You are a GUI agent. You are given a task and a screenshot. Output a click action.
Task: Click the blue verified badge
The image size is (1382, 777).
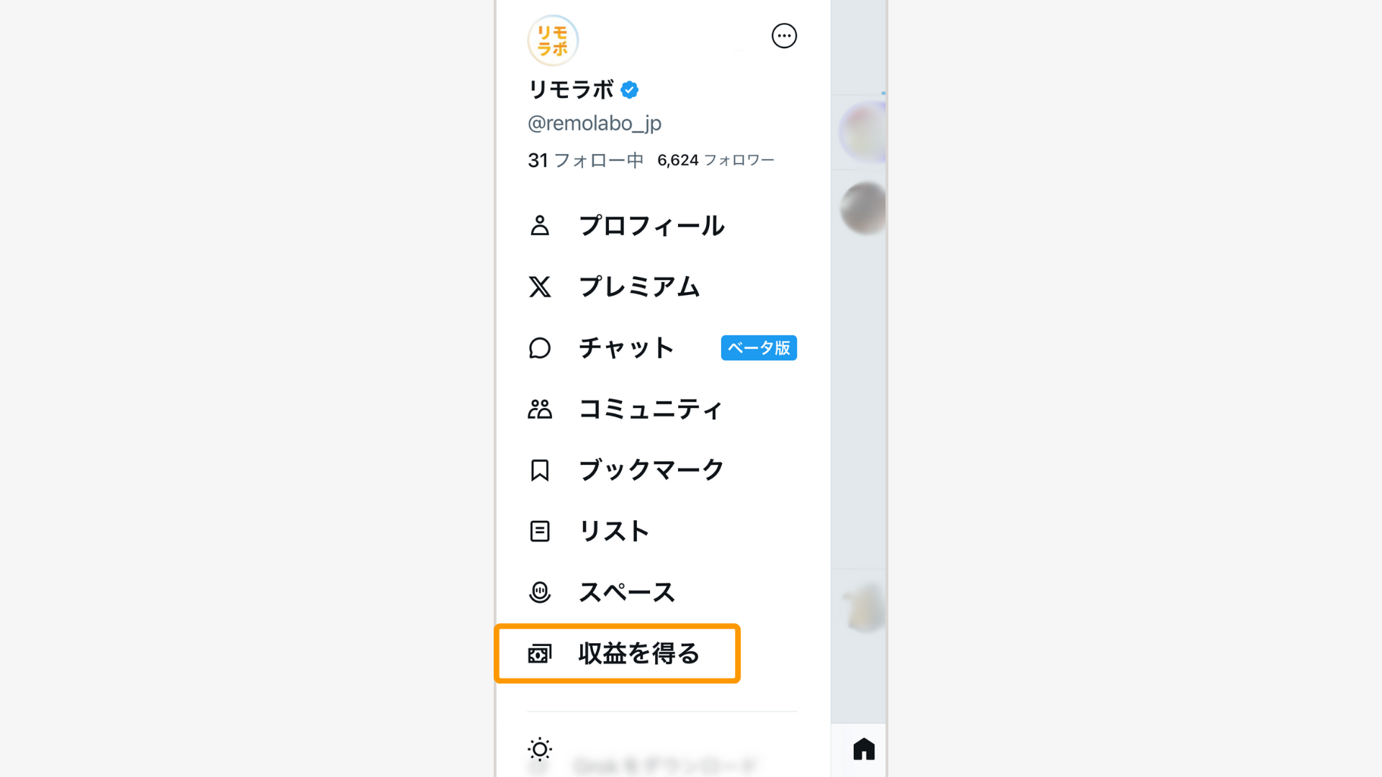(x=630, y=90)
